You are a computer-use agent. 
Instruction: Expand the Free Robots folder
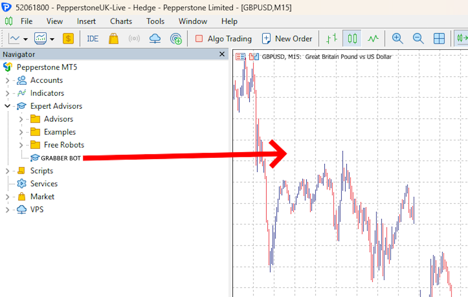tap(21, 145)
